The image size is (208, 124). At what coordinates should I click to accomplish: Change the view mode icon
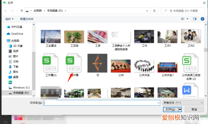click(183, 19)
